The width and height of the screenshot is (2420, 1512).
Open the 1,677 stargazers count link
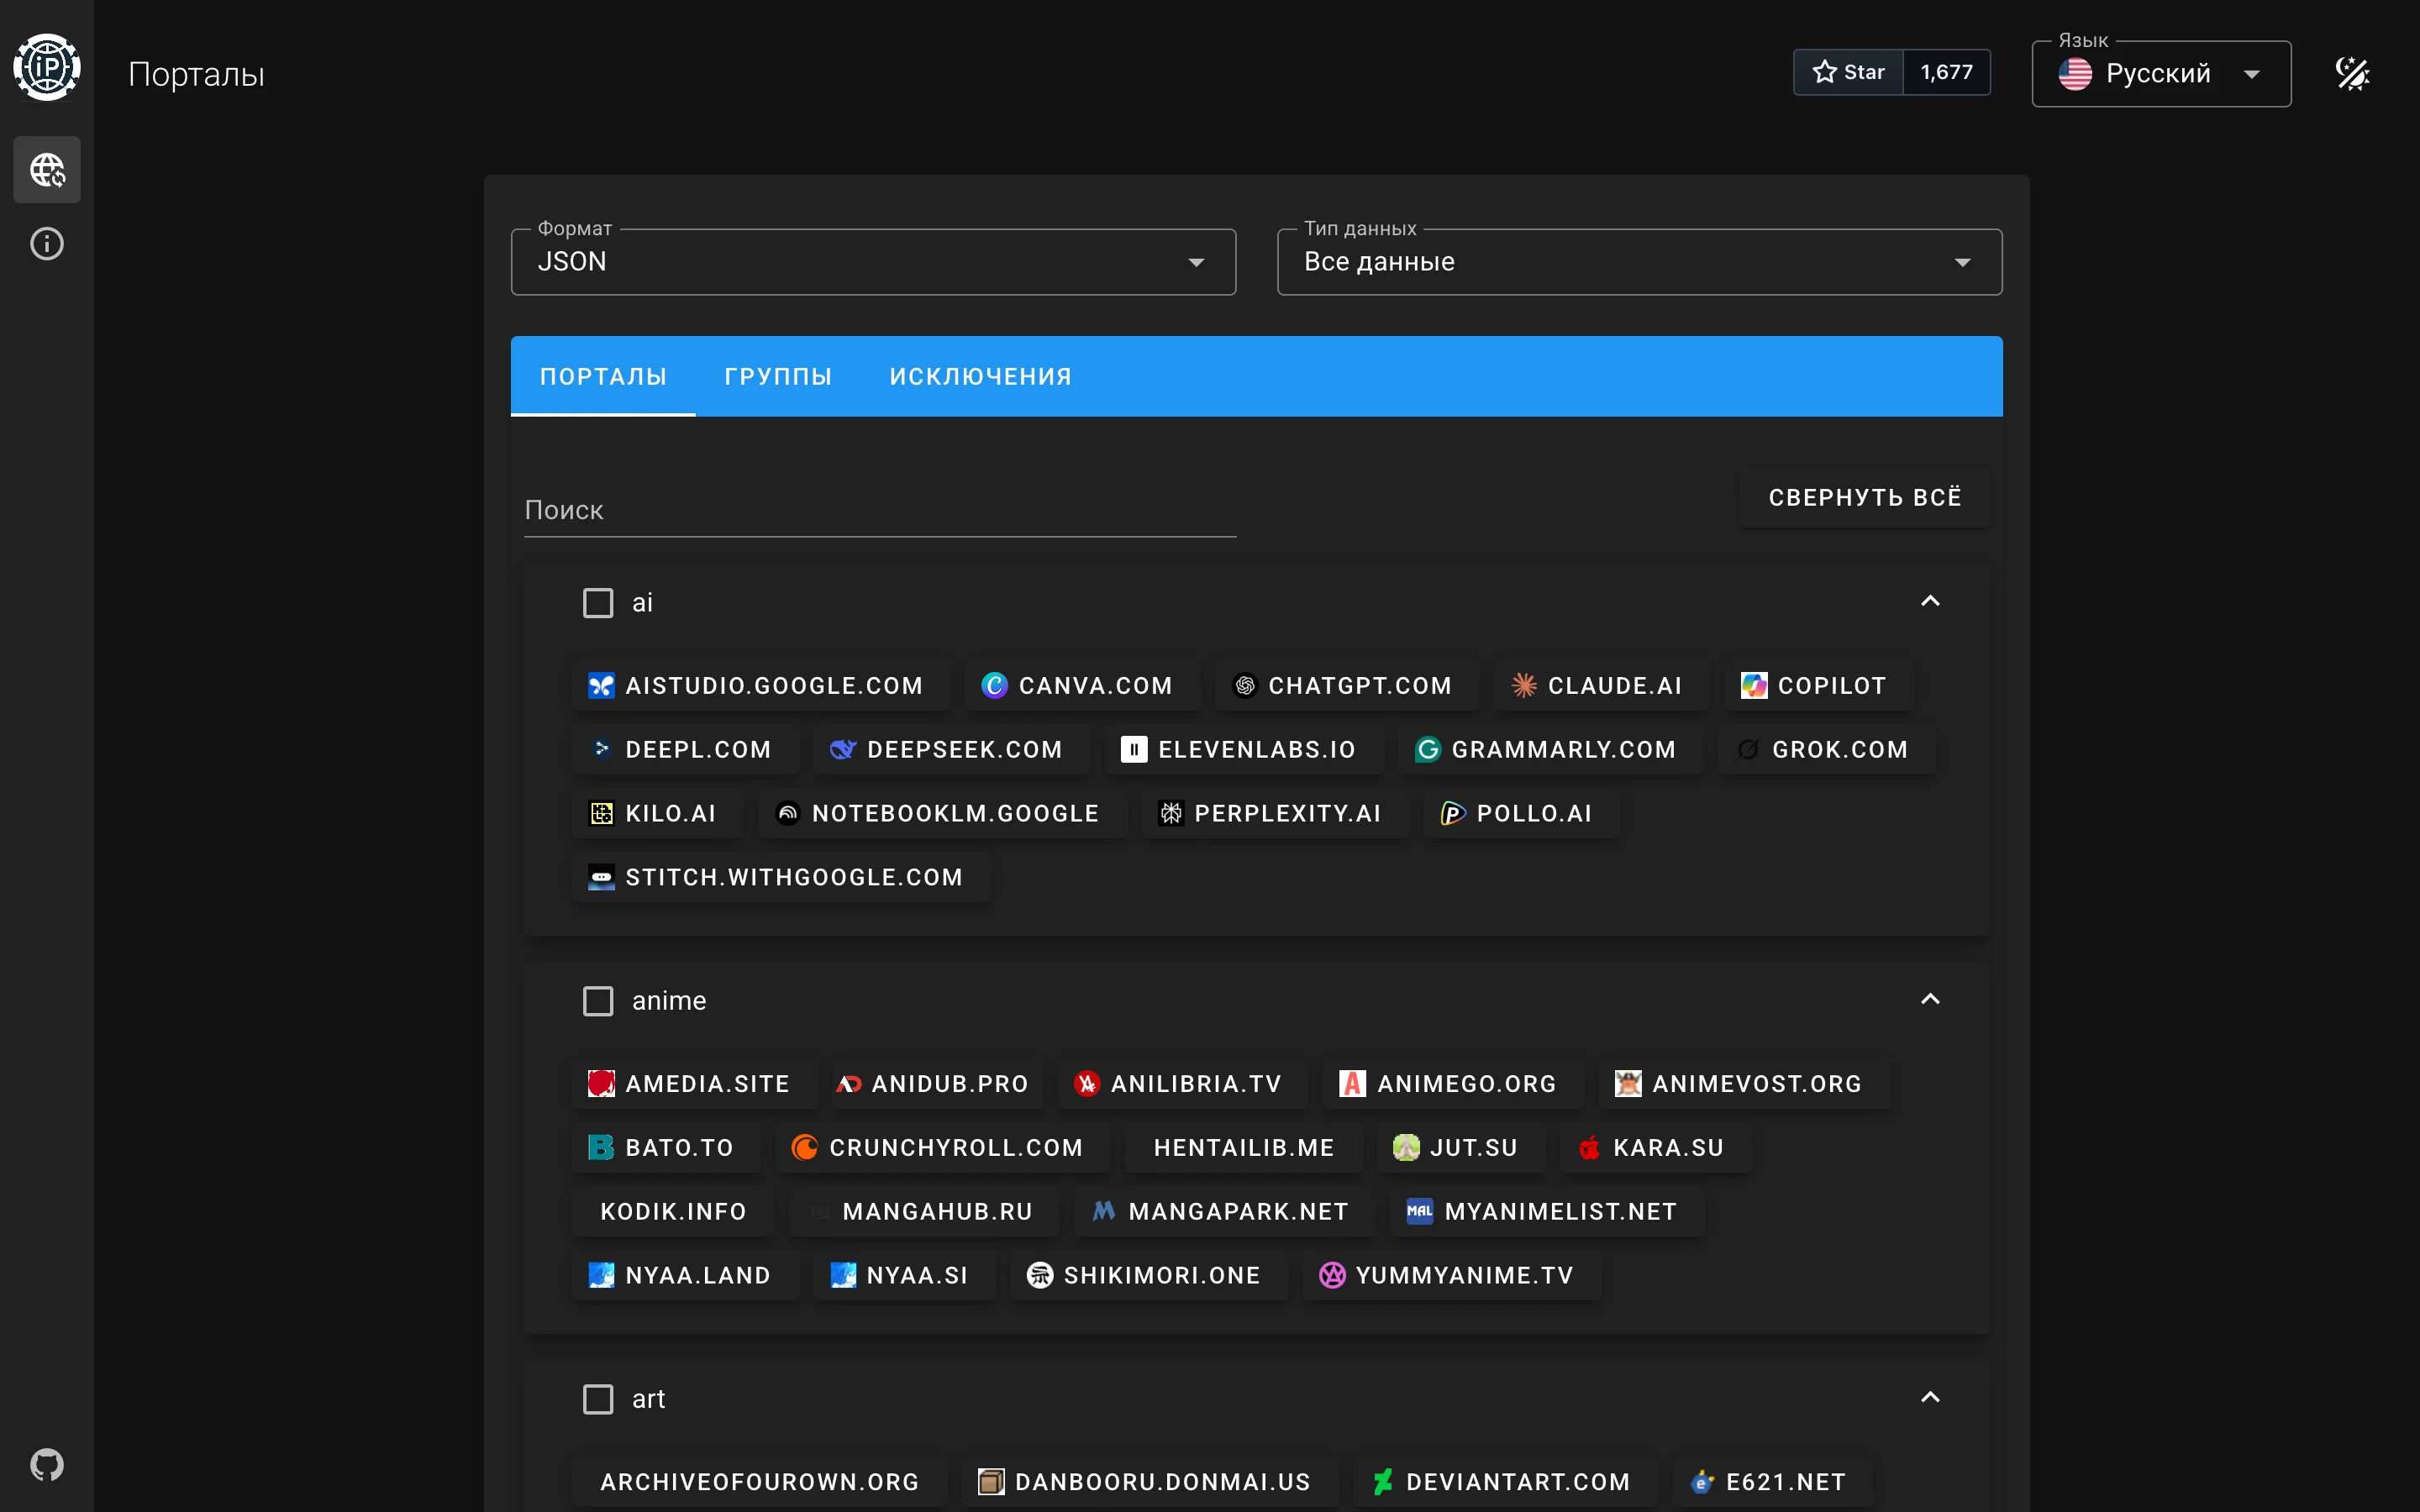coord(1946,72)
